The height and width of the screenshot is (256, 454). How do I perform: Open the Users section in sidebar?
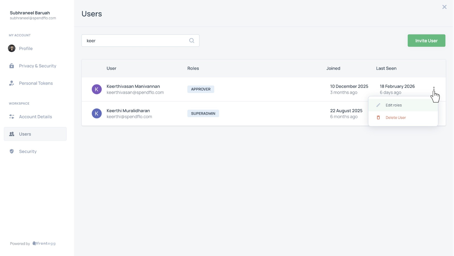pyautogui.click(x=35, y=134)
